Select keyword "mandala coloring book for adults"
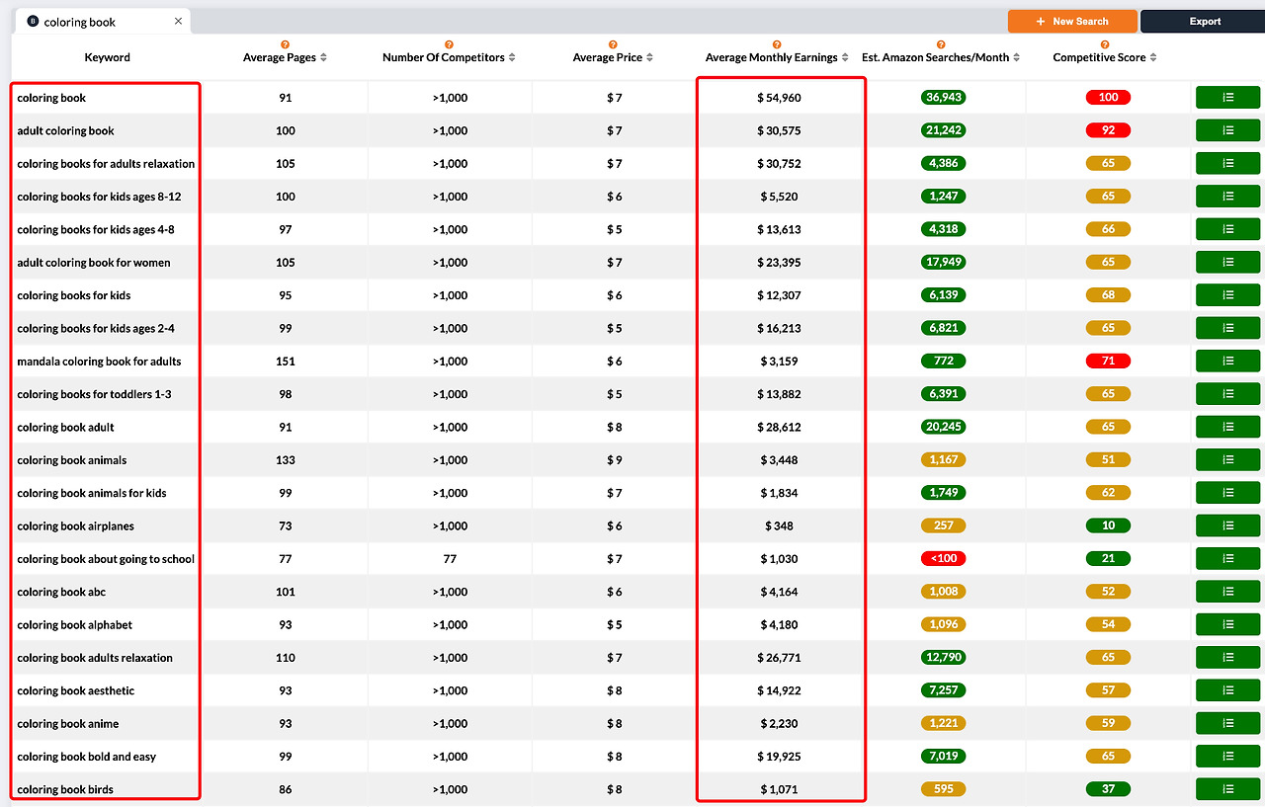This screenshot has width=1265, height=807. (99, 362)
